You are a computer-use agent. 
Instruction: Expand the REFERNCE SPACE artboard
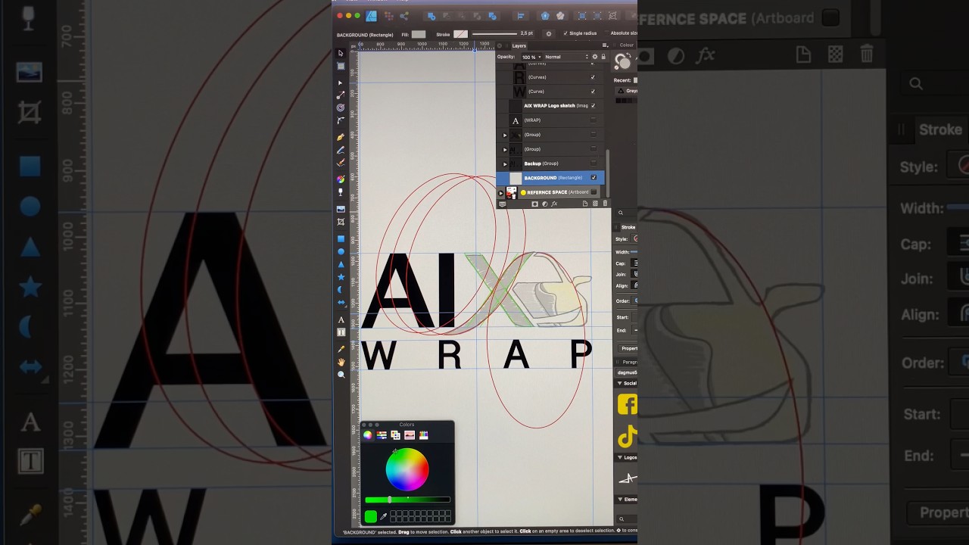click(500, 193)
